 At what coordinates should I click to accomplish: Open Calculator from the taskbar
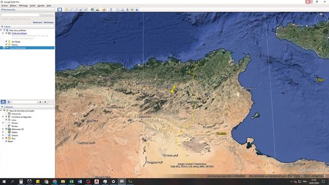(21, 181)
